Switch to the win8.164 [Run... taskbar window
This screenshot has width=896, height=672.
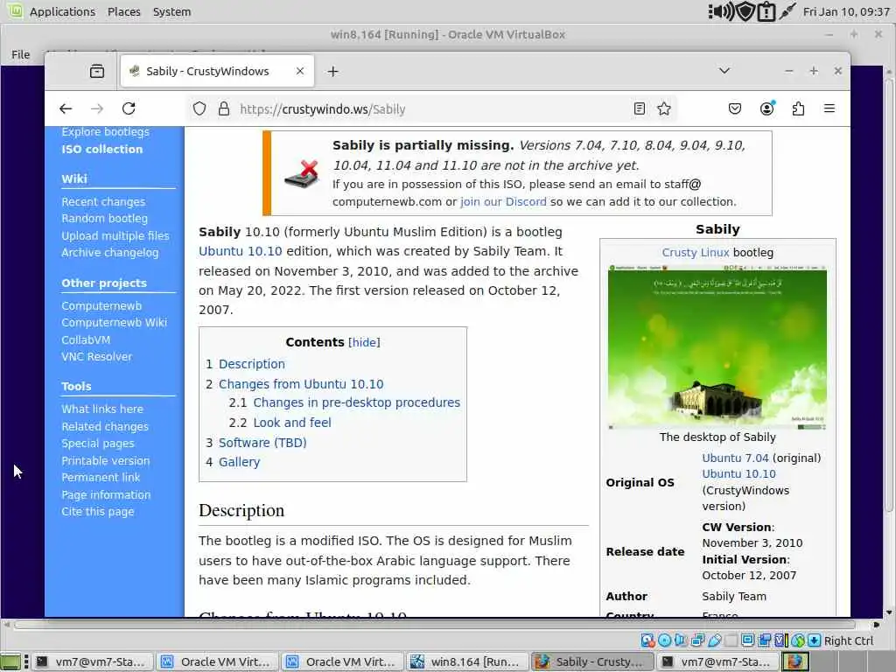(x=466, y=661)
